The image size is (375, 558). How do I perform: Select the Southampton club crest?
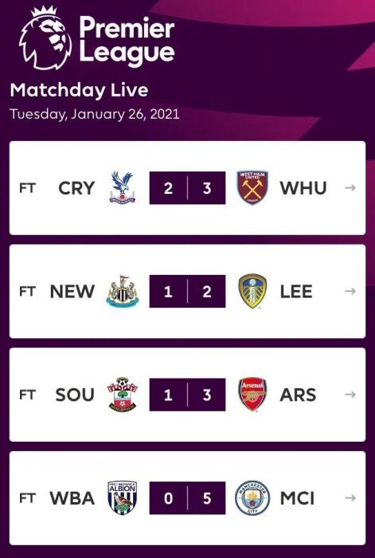[x=123, y=395]
